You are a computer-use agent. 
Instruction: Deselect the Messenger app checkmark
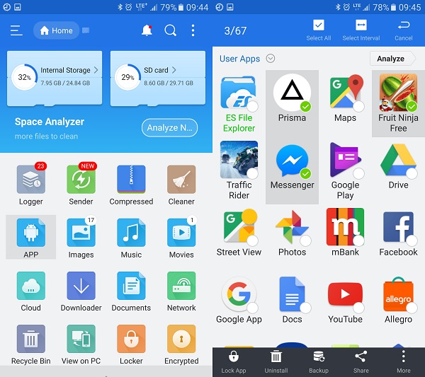pyautogui.click(x=305, y=173)
